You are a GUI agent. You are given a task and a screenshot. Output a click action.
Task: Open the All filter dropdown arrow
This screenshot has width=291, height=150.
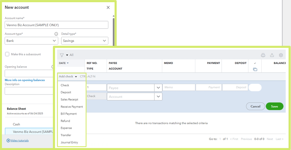point(67,55)
